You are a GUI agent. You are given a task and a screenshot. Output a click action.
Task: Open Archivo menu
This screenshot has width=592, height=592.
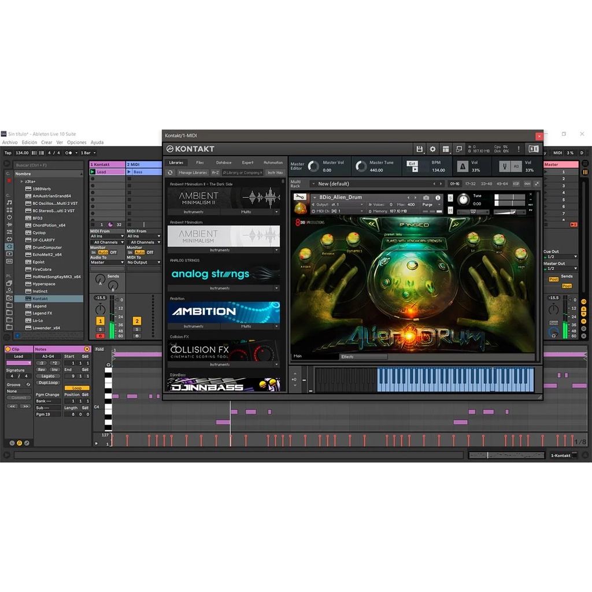(x=10, y=142)
